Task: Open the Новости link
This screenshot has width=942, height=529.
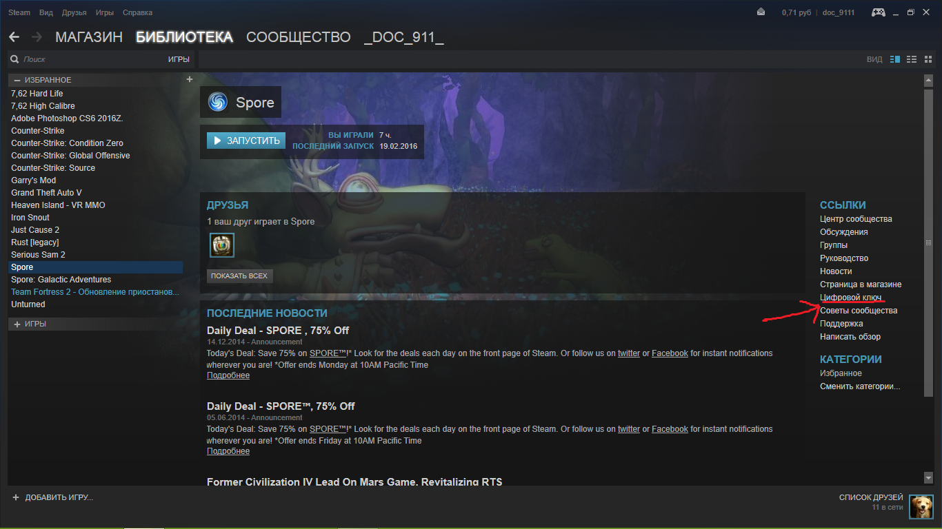Action: coord(836,271)
